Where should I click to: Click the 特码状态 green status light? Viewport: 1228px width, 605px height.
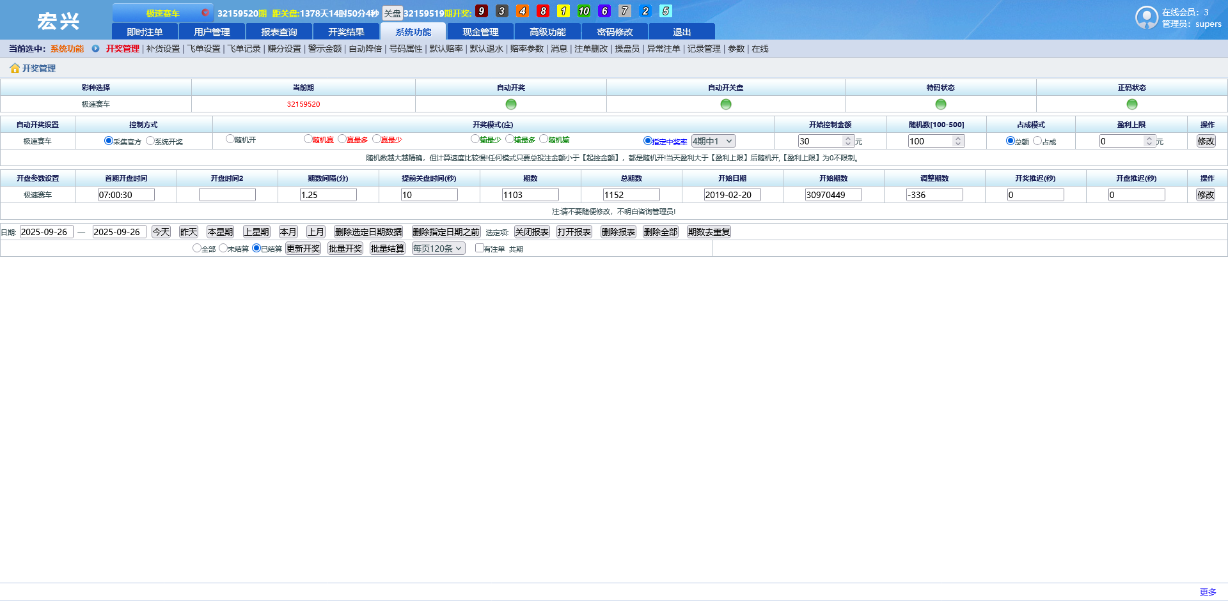(941, 104)
